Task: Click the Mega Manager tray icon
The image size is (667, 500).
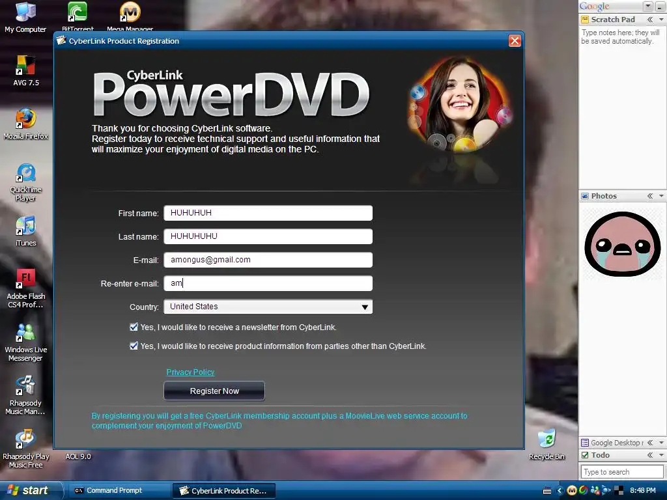Action: (572, 490)
